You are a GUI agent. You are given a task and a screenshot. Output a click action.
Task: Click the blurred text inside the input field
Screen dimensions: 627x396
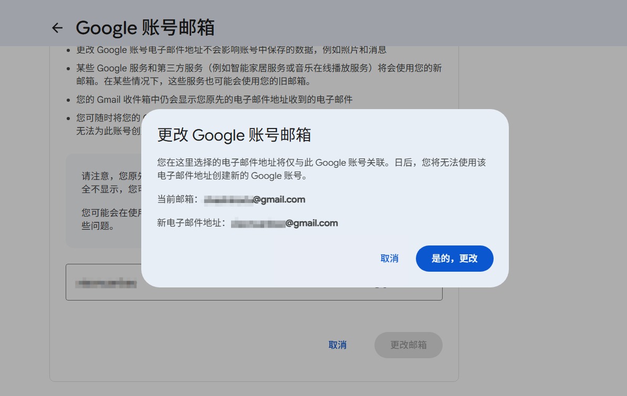click(x=106, y=284)
